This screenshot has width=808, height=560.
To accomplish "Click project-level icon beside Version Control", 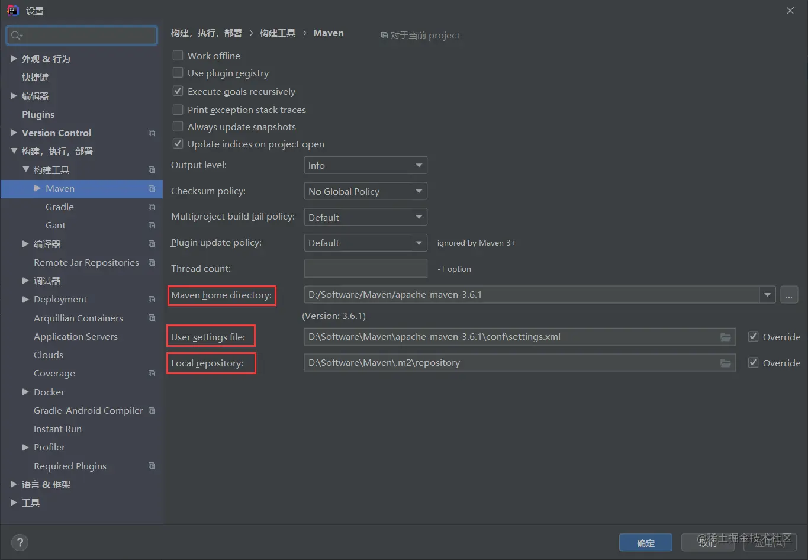I will click(152, 133).
